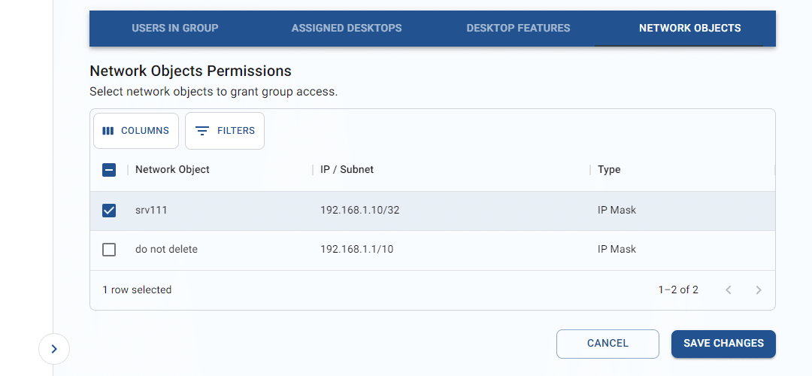Click the 1 row selected status text
Screen dimensions: 812x376
(137, 290)
